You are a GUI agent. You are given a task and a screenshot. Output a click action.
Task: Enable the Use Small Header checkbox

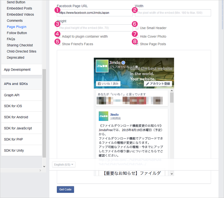point(137,28)
